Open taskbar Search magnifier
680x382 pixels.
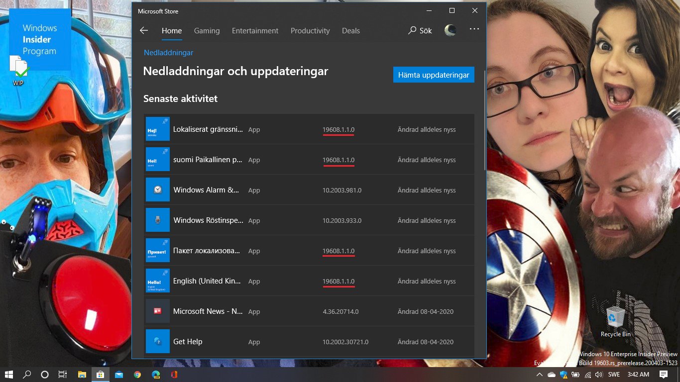[27, 375]
